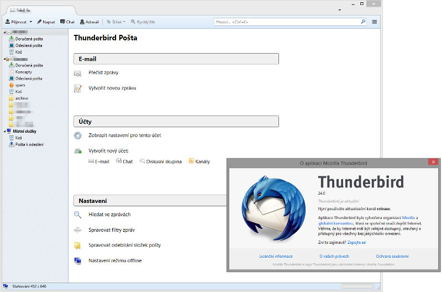The height and width of the screenshot is (292, 442).
Task: Click Vytvořit novou zprávu link
Action: point(112,88)
